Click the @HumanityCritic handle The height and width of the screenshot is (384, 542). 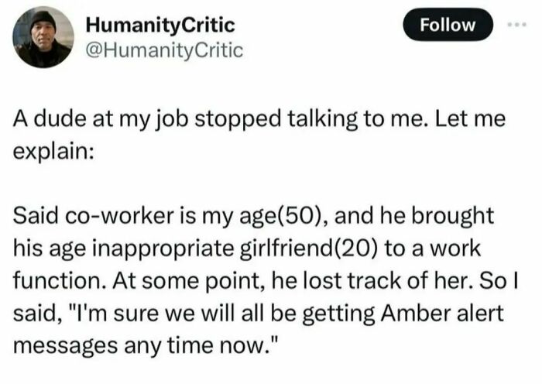point(167,51)
